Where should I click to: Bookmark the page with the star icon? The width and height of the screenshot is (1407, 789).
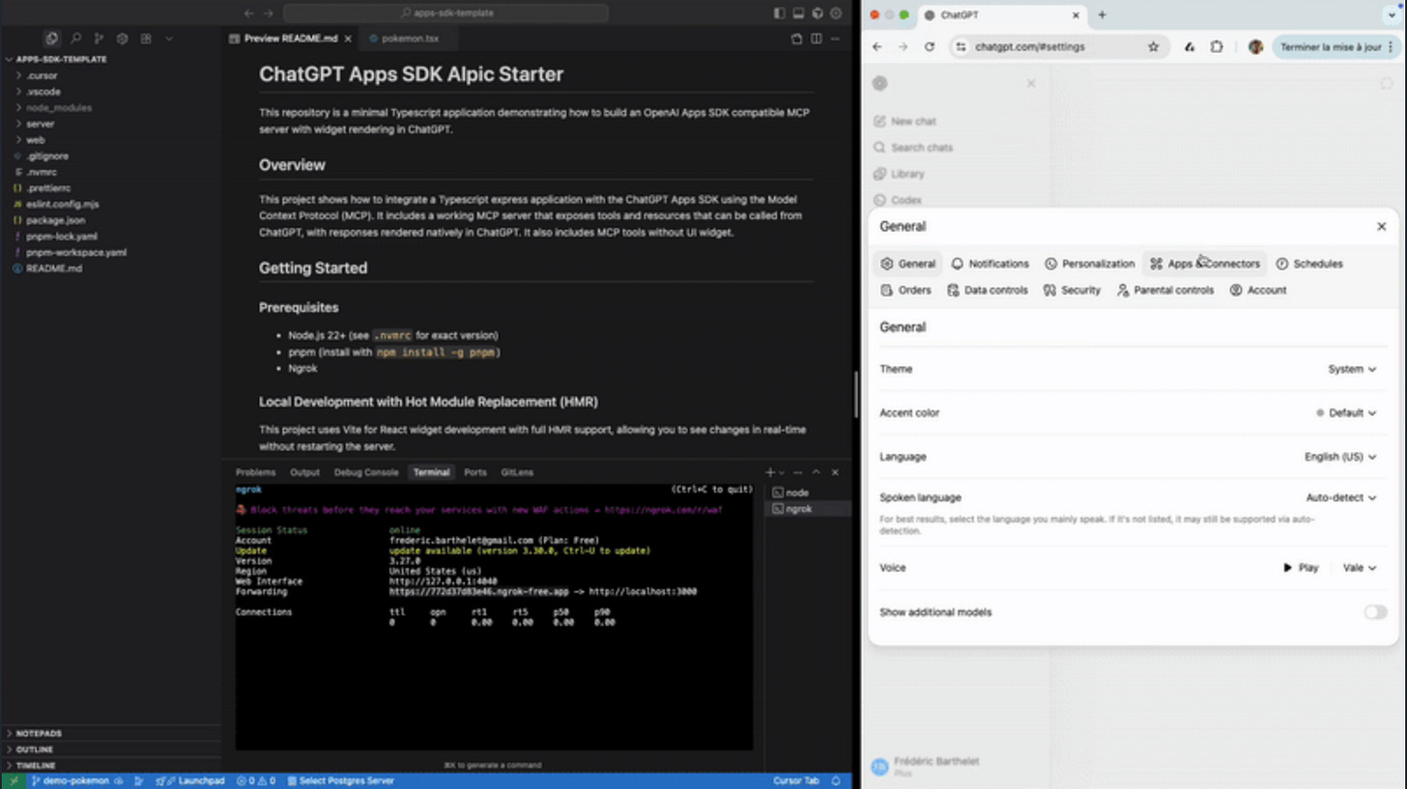coord(1153,46)
